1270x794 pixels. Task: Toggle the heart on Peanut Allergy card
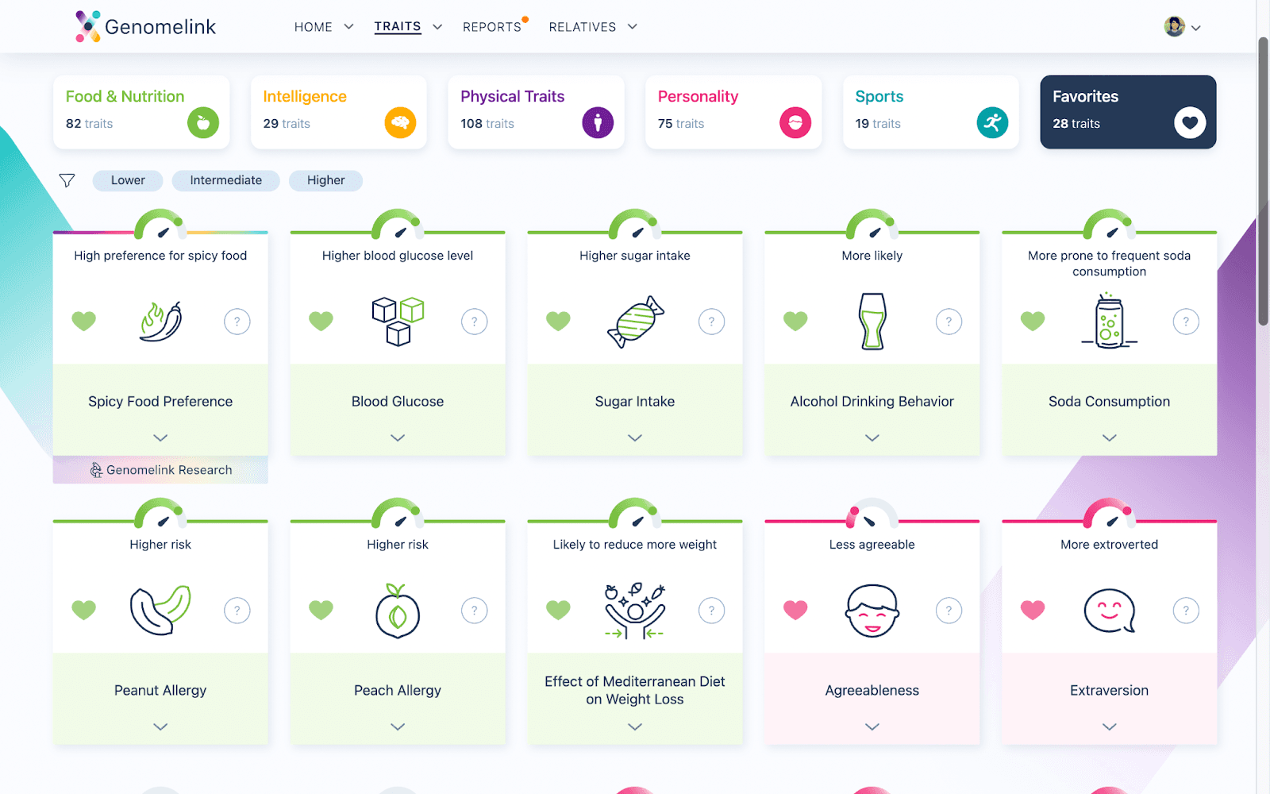click(83, 610)
